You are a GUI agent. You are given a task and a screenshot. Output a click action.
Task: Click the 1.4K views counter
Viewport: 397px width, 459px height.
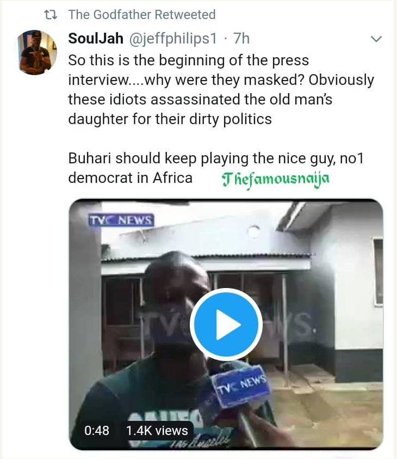156,430
